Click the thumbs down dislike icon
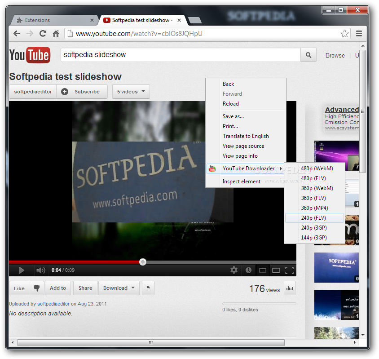The height and width of the screenshot is (359, 379). pyautogui.click(x=37, y=288)
